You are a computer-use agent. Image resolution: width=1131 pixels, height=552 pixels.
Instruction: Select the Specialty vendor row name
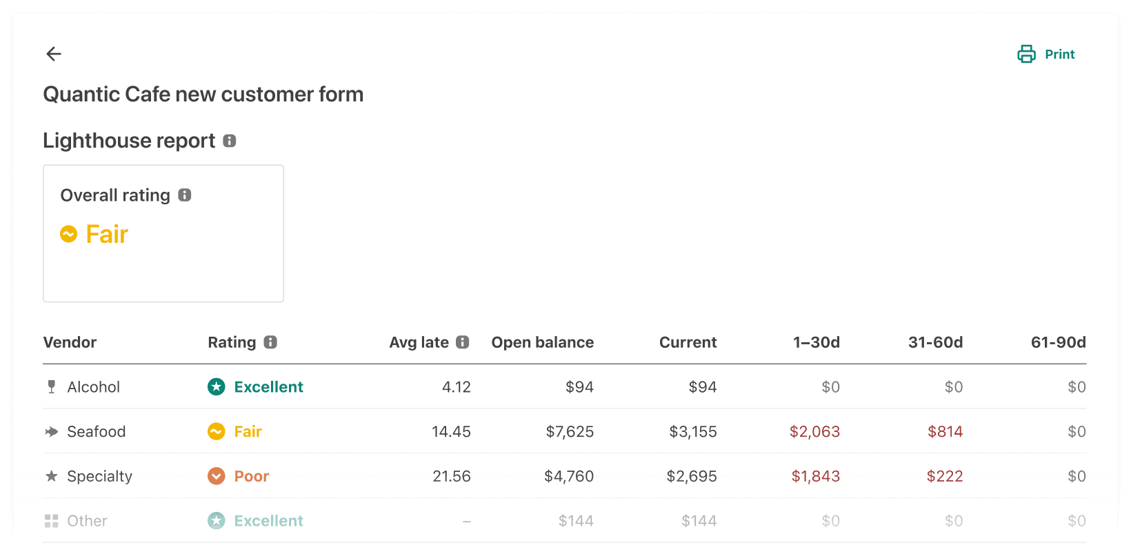pyautogui.click(x=99, y=476)
